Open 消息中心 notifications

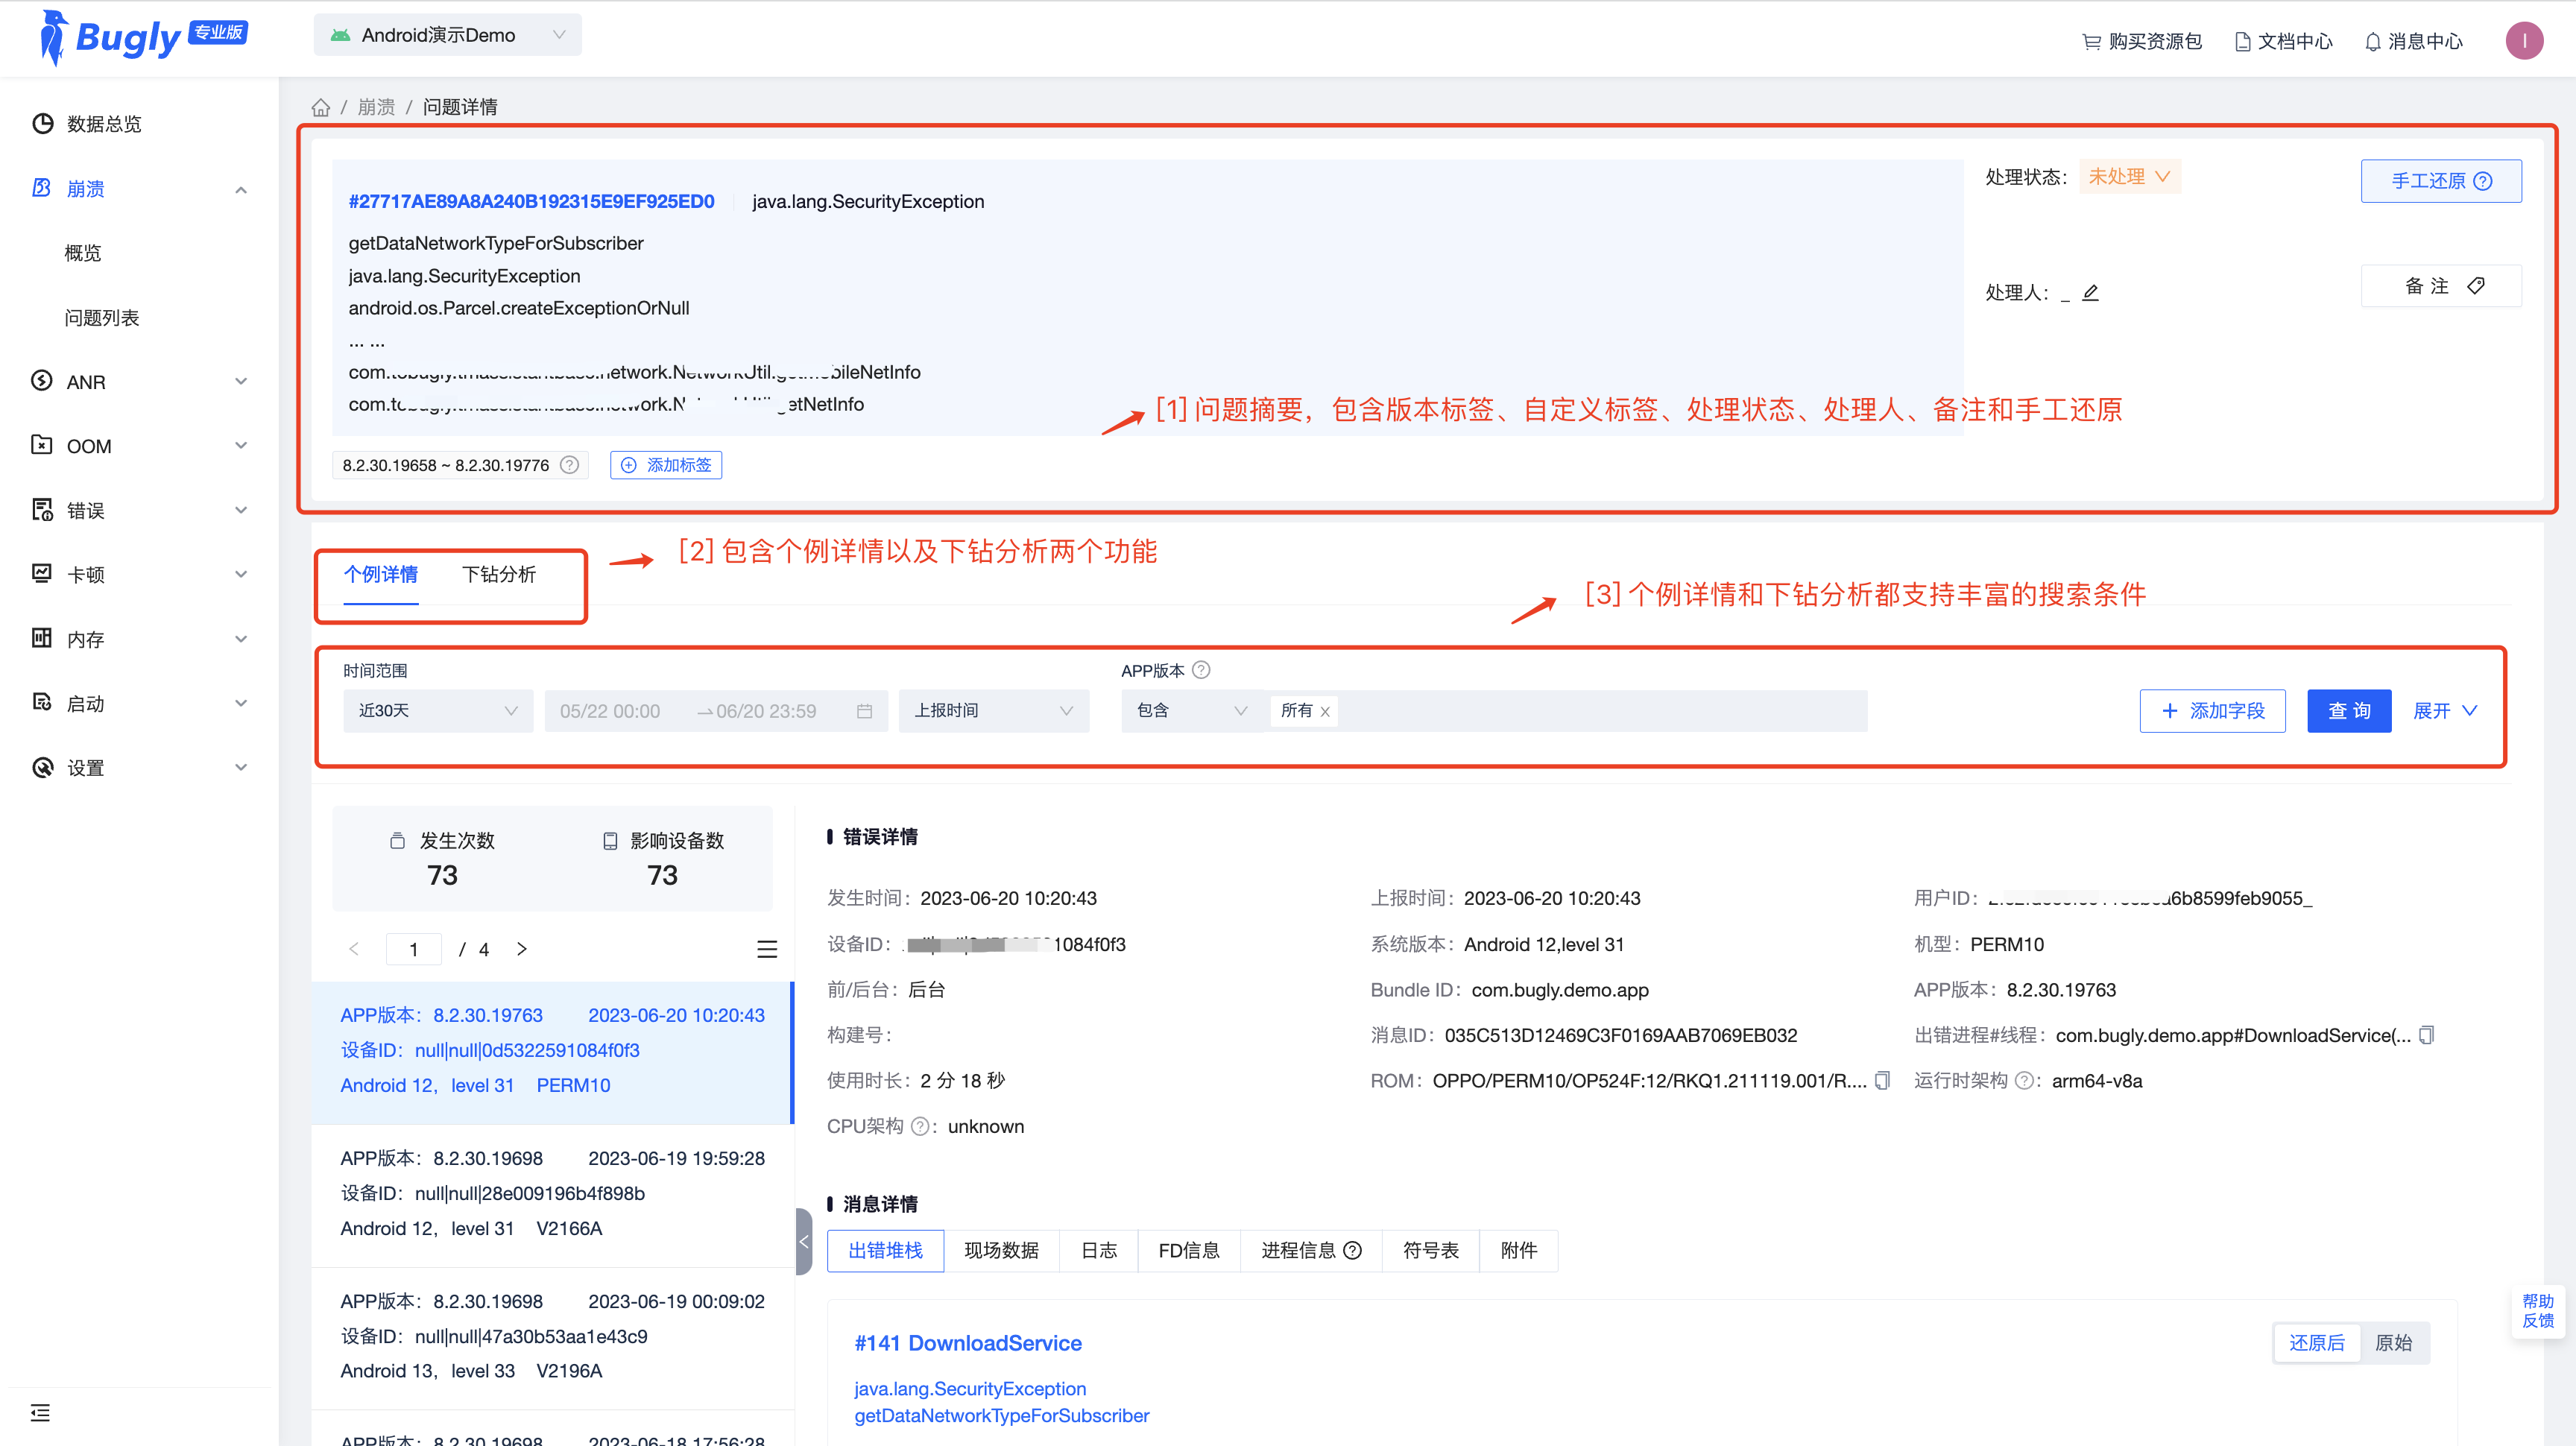[x=2413, y=41]
